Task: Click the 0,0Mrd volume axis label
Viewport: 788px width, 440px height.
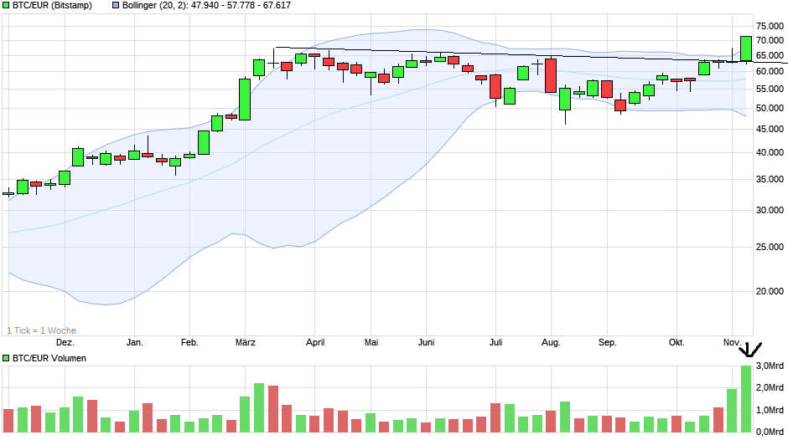Action: point(770,432)
